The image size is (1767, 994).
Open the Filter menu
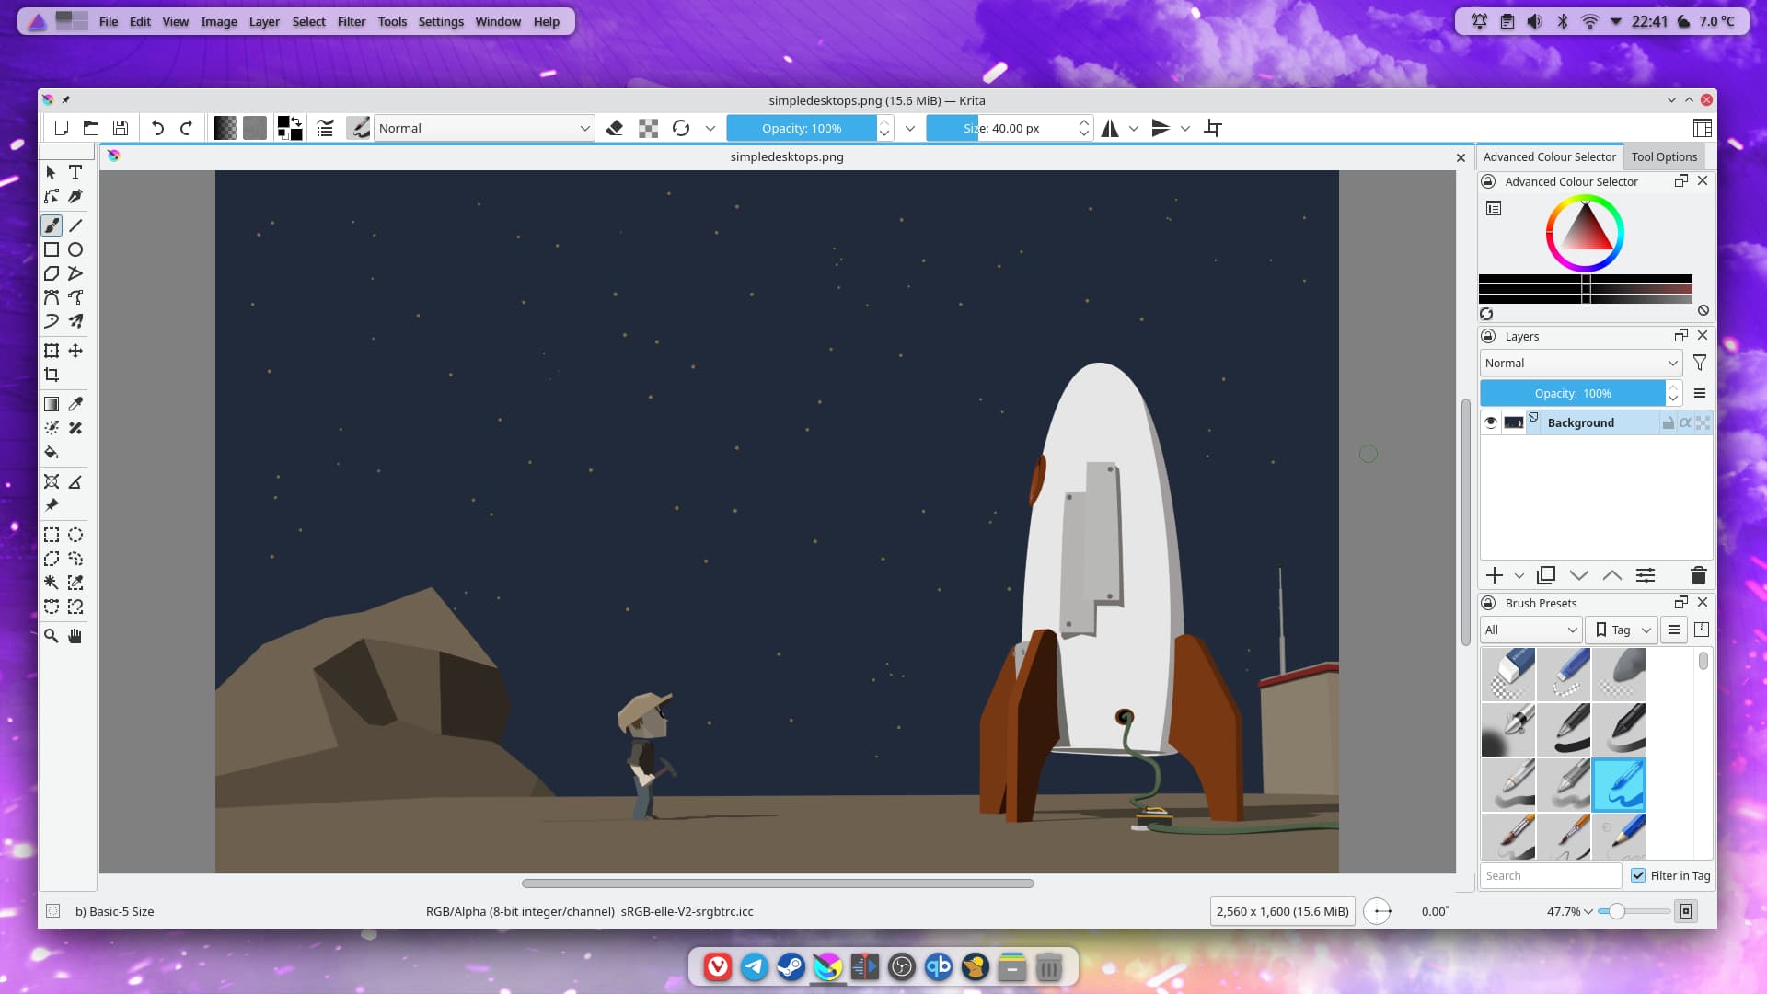(x=351, y=21)
